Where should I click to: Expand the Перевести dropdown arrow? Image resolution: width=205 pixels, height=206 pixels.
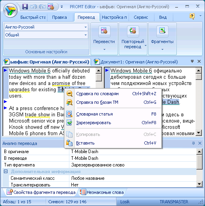coord(104,49)
